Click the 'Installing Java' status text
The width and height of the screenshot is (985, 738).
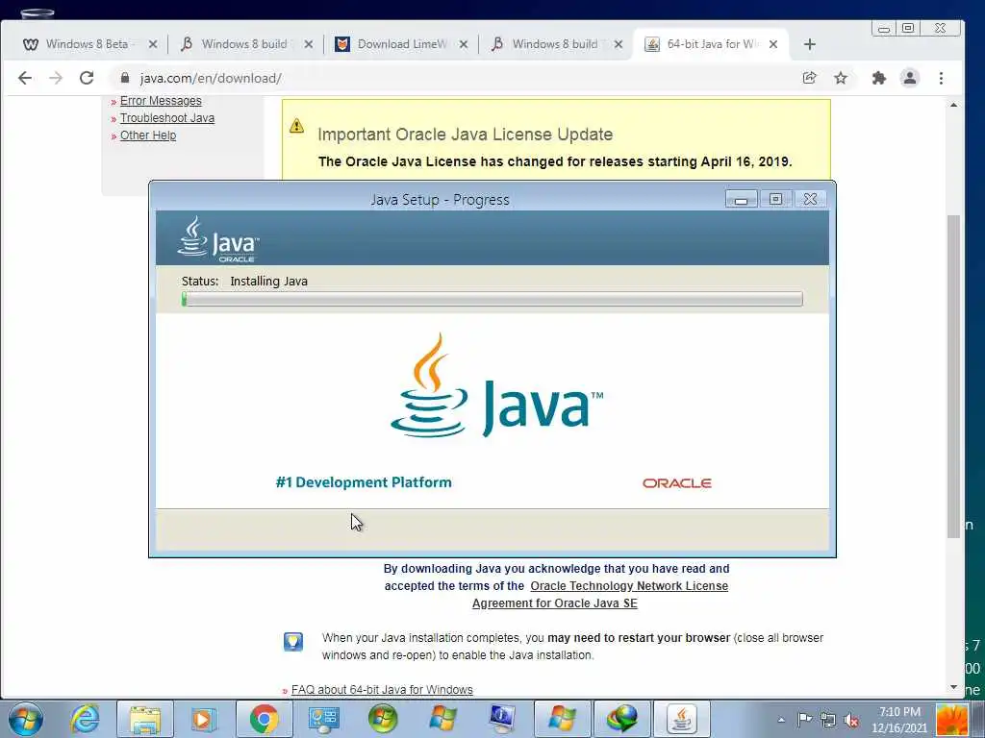pos(269,282)
